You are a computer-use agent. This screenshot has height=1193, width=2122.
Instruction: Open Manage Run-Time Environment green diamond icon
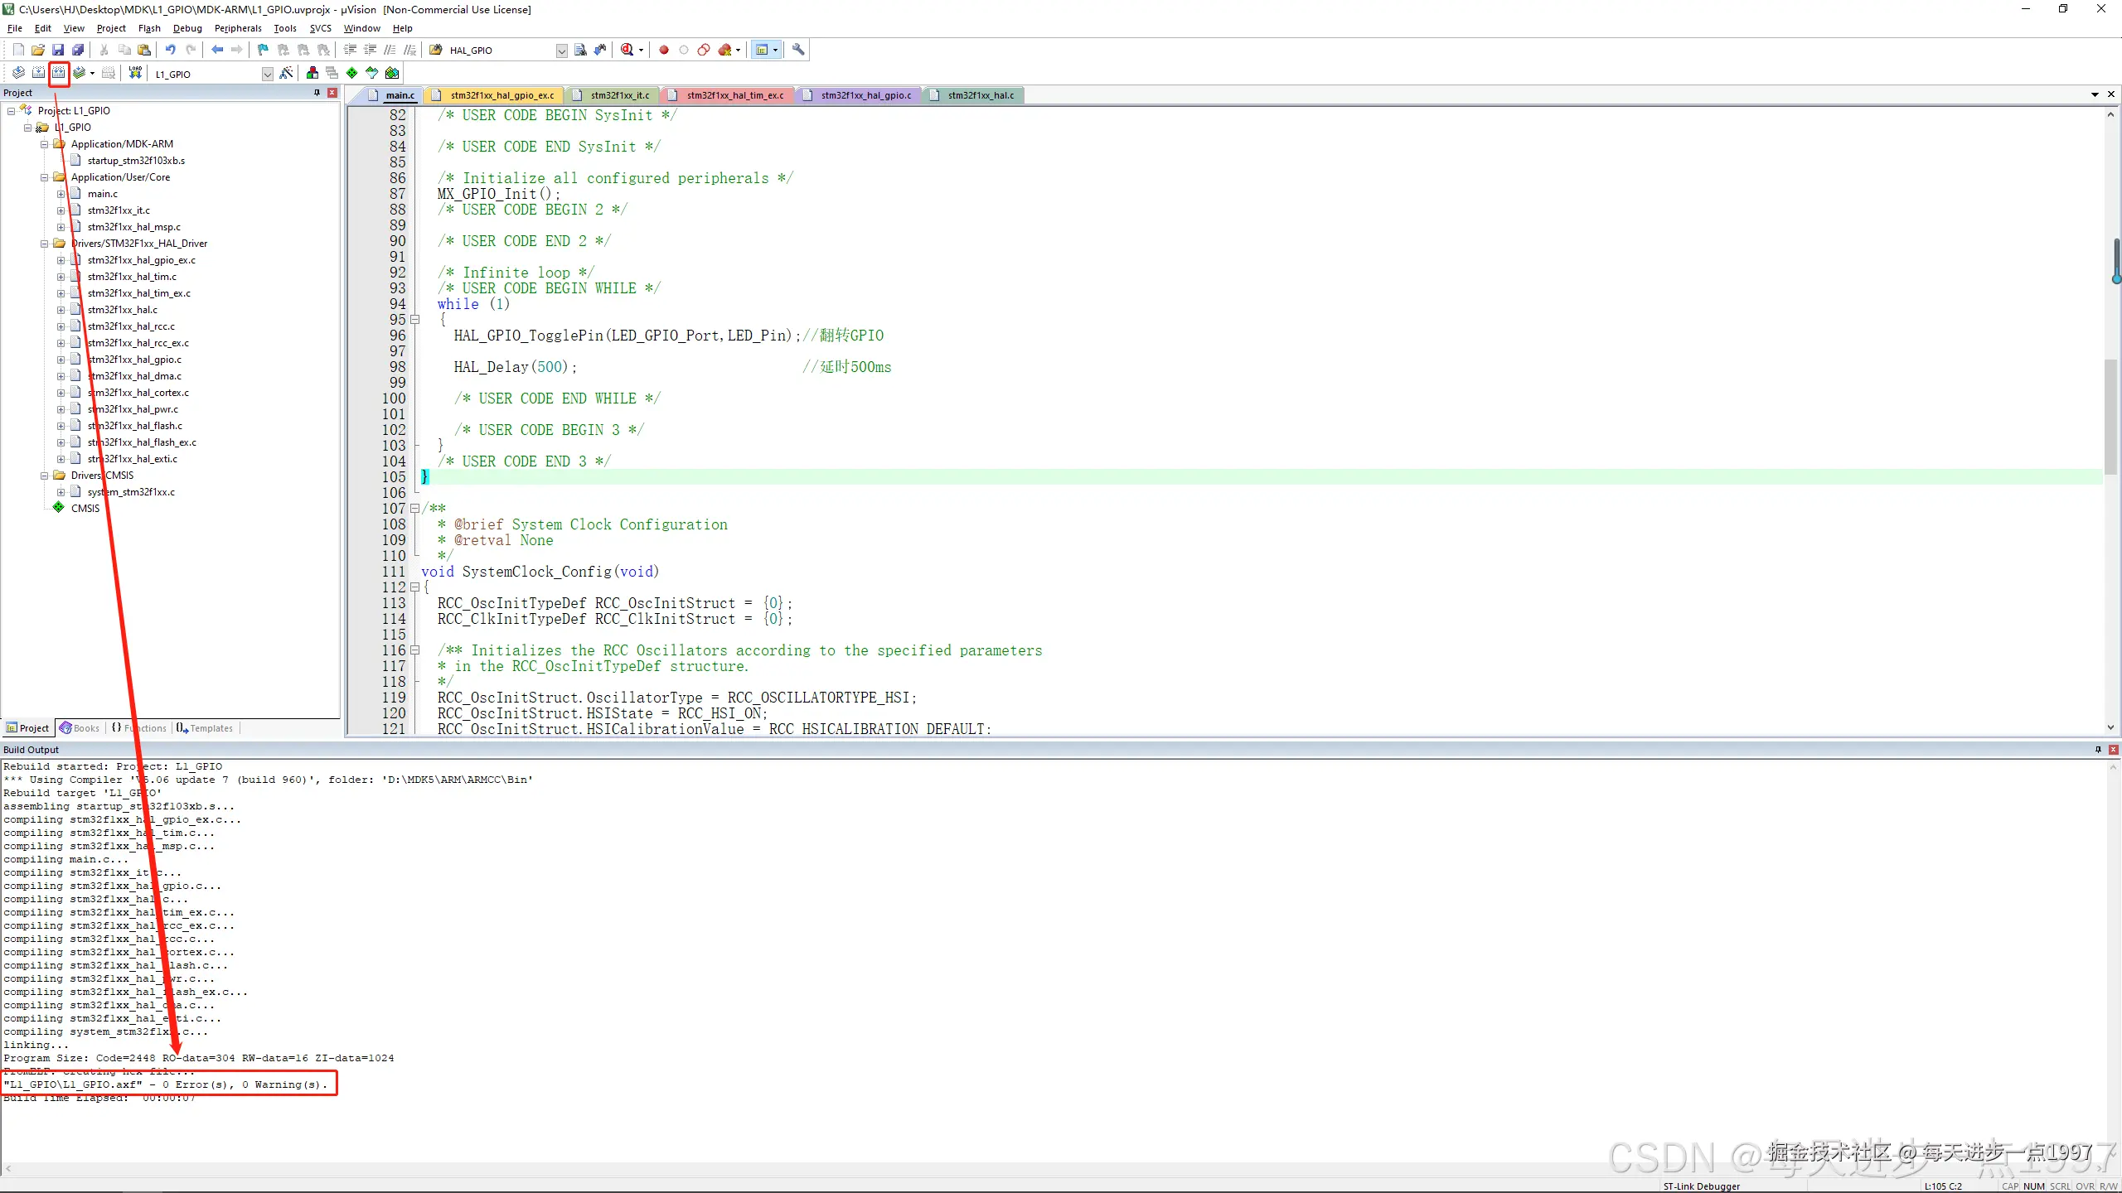coord(351,73)
